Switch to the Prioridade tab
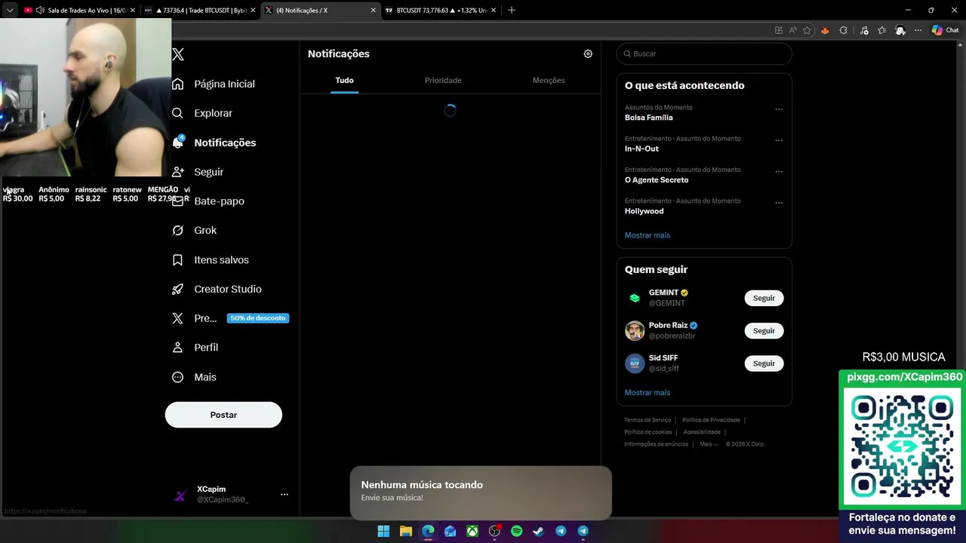Viewport: 966px width, 543px height. pyautogui.click(x=443, y=80)
